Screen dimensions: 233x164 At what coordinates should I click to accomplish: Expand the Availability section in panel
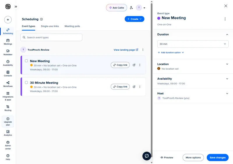click(227, 79)
